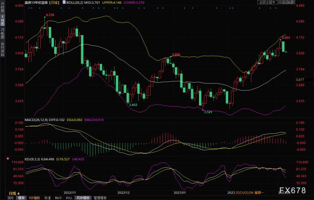Select the 模板 tab at bottom
Image resolution: width=314 pixels, height=200 pixels.
pyautogui.click(x=21, y=198)
